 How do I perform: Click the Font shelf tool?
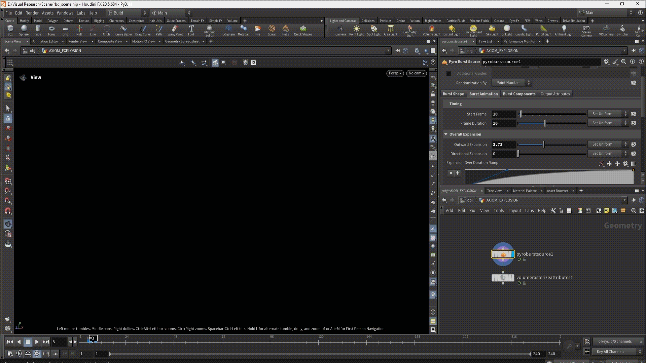tap(191, 30)
